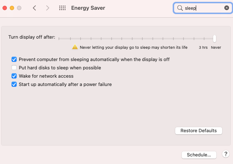
Task: Click the Energy Saver window title
Action: pyautogui.click(x=88, y=8)
